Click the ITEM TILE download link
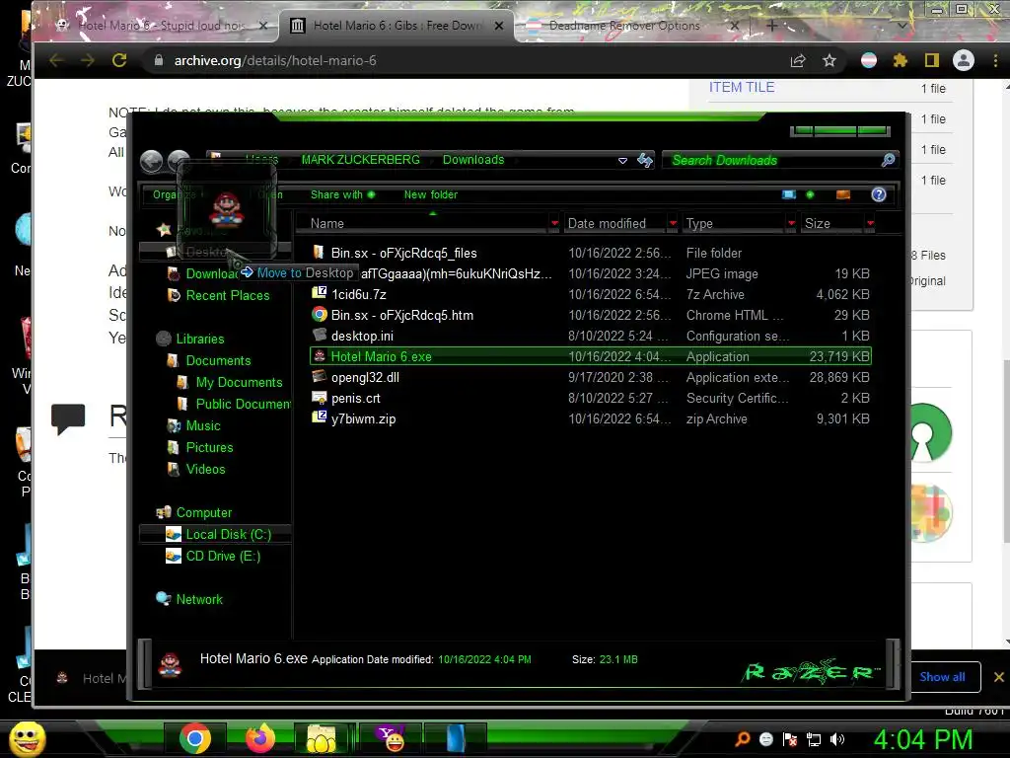 [742, 87]
